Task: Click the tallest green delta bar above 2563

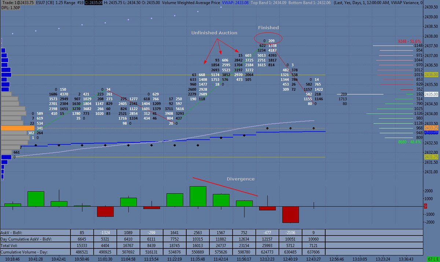Action: [x=198, y=196]
